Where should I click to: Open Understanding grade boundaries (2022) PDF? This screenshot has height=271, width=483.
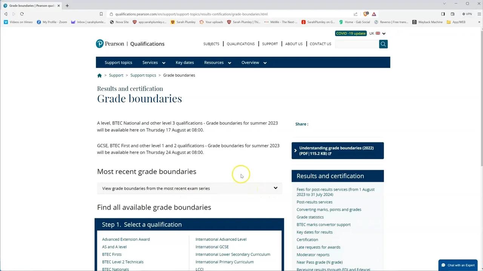click(337, 151)
